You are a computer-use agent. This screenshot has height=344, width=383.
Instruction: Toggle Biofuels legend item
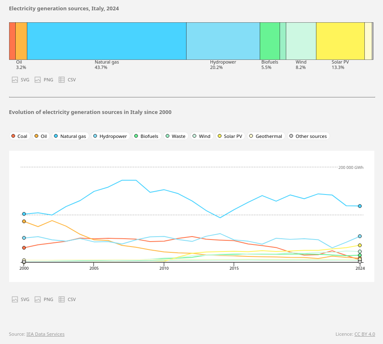click(x=146, y=136)
